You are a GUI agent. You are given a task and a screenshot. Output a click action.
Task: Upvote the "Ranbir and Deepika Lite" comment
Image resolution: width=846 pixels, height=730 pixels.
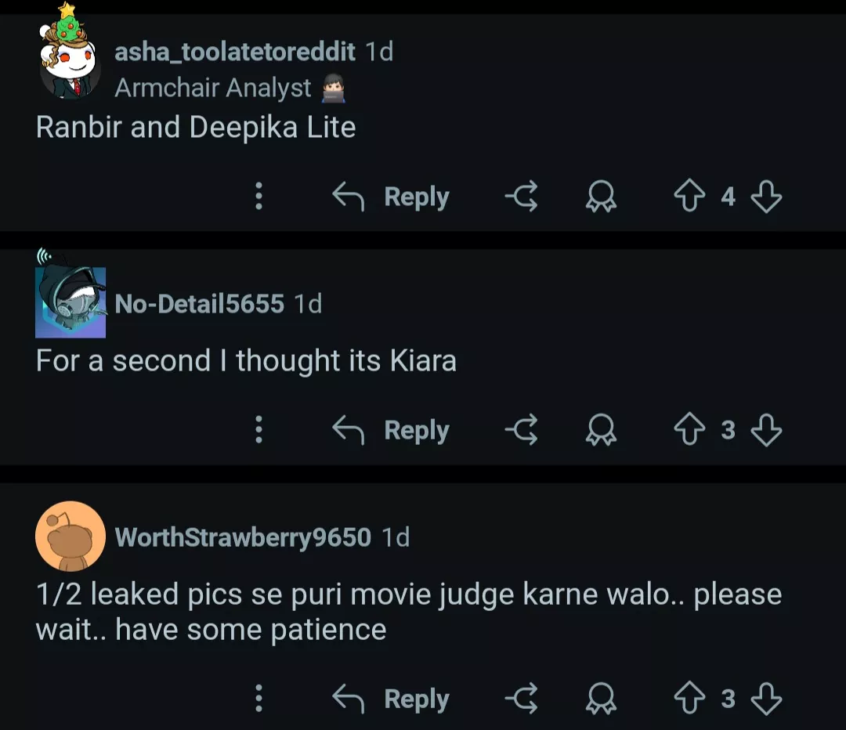[688, 197]
